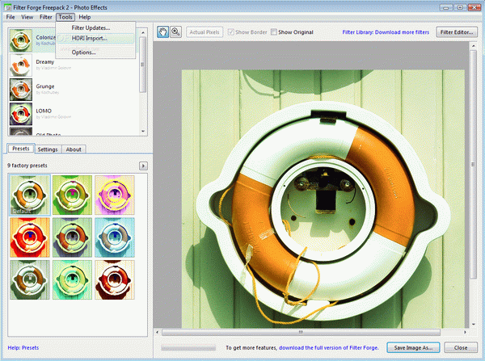485x361 pixels.
Task: Open the View menu
Action: 27,17
